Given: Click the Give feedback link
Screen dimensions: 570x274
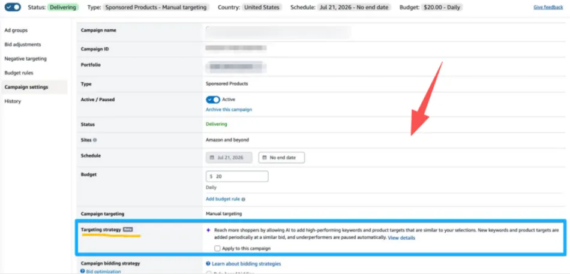Looking at the screenshot, I should [x=548, y=7].
